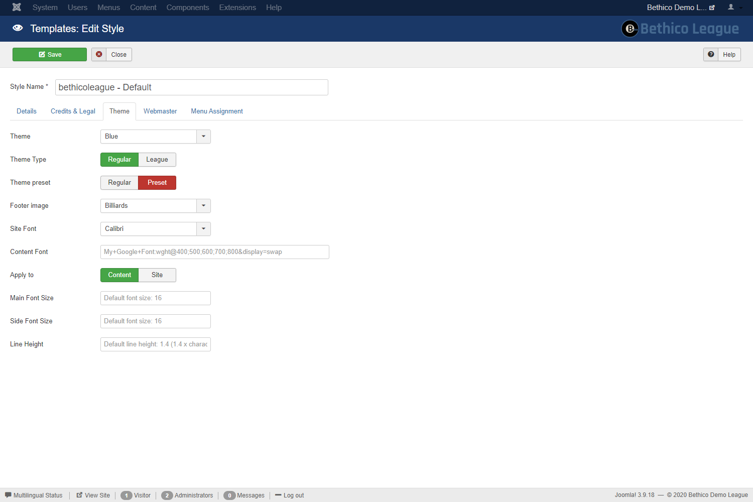The width and height of the screenshot is (753, 502).
Task: Click the Help question mark icon
Action: pos(711,54)
